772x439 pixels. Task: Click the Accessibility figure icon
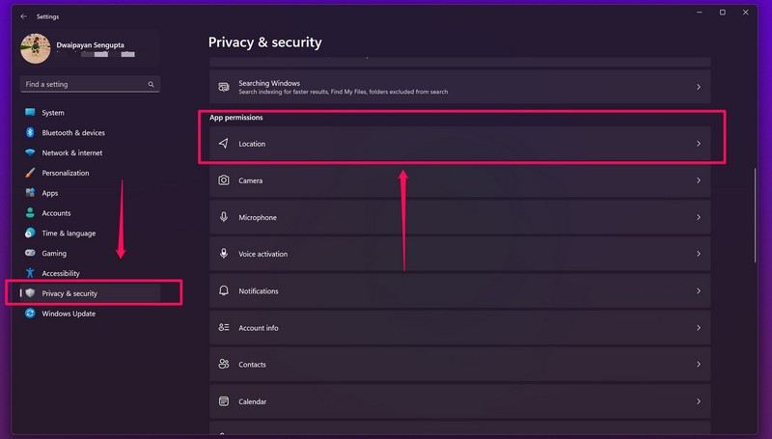click(x=31, y=274)
